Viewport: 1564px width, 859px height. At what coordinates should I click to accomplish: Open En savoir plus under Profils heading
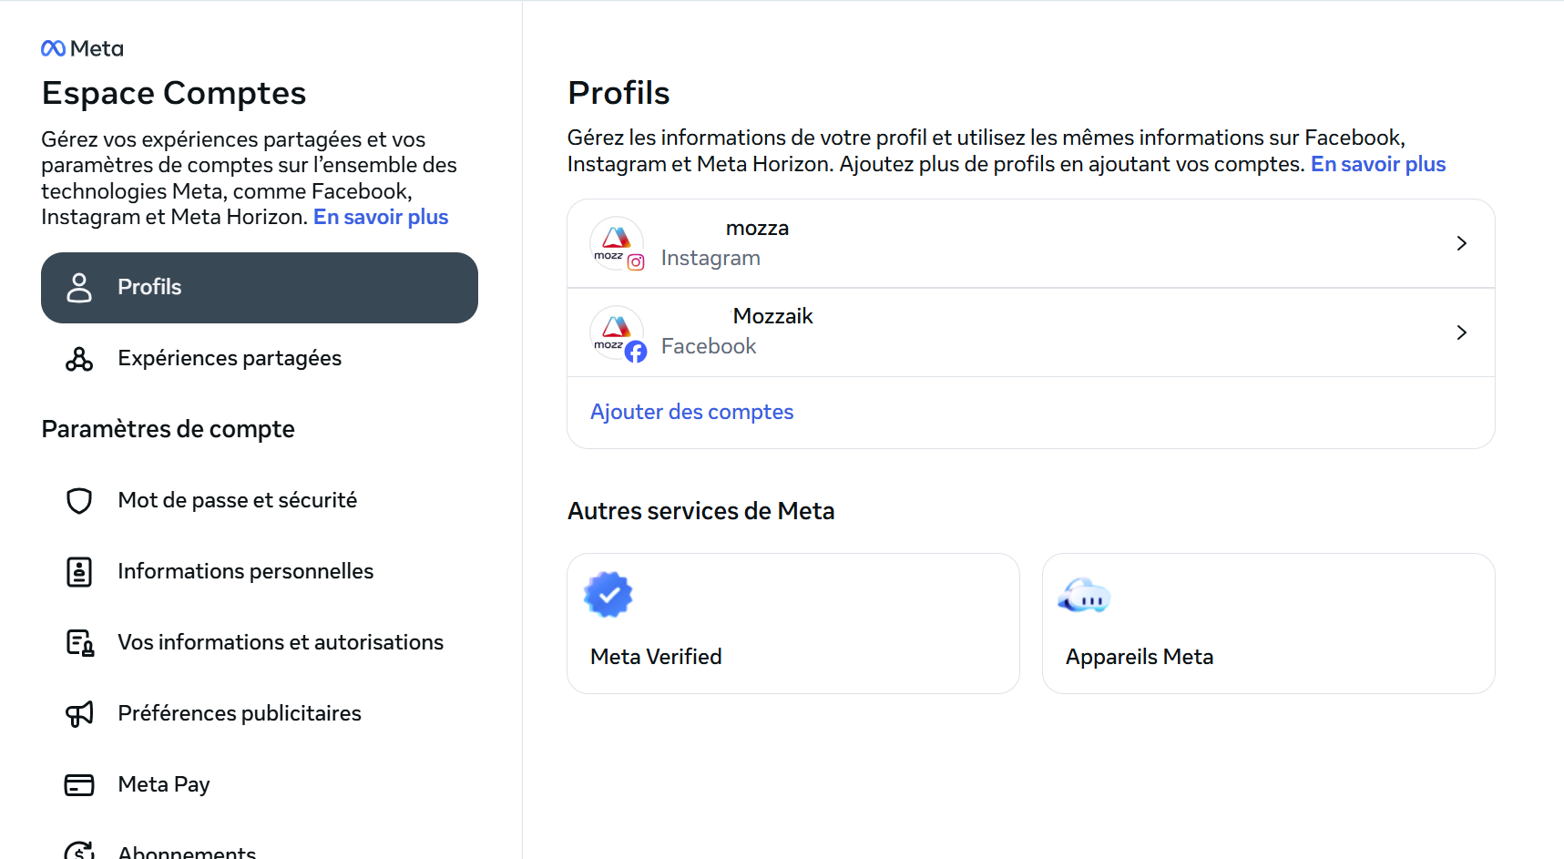tap(1378, 164)
